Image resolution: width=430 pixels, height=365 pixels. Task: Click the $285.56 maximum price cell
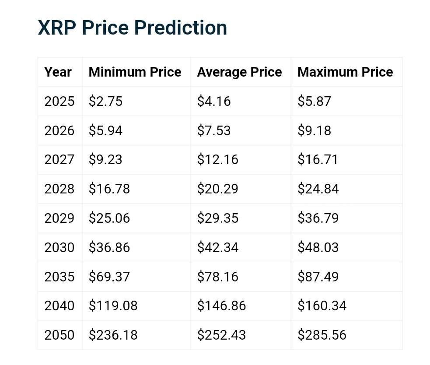pos(322,335)
